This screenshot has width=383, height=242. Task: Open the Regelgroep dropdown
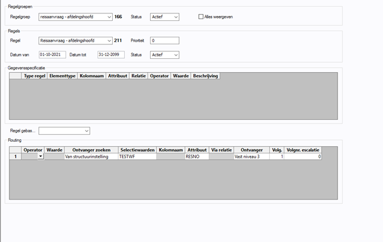click(75, 17)
